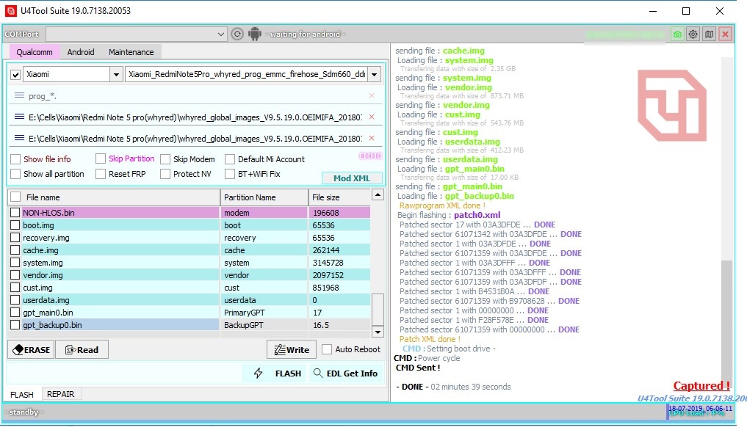Check the userdata.img row checkbox
Viewport: 747px width, 430px height.
tap(15, 300)
